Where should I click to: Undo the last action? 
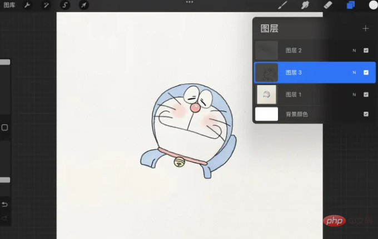click(x=4, y=205)
